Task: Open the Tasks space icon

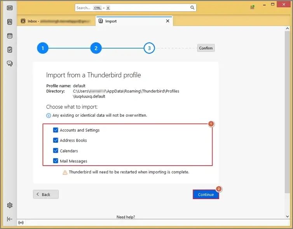Action: (x=10, y=49)
